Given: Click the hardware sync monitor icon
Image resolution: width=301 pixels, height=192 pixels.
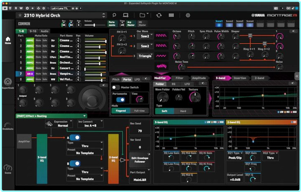Looking at the screenshot, I should click(126, 15).
